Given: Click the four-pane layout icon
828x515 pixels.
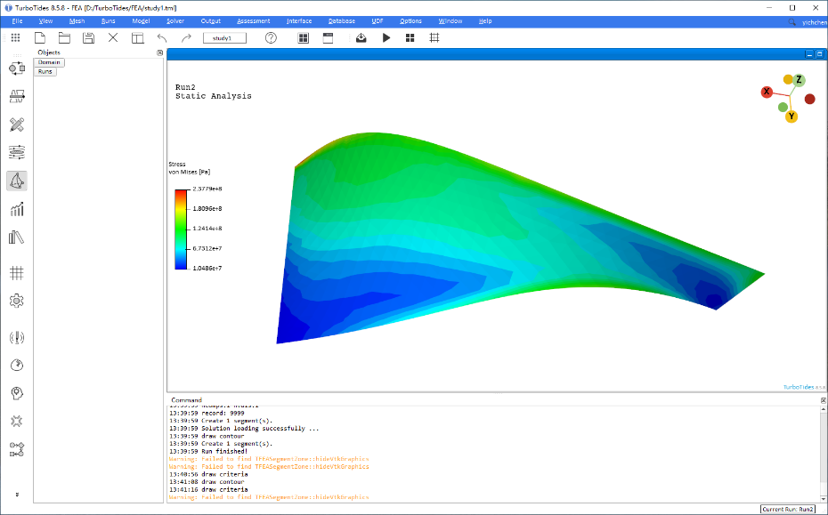Looking at the screenshot, I should 303,38.
